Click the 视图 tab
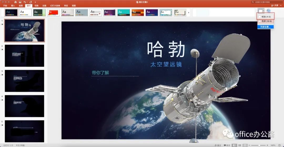Screen dimensions: 284x147 tap(74, 6)
